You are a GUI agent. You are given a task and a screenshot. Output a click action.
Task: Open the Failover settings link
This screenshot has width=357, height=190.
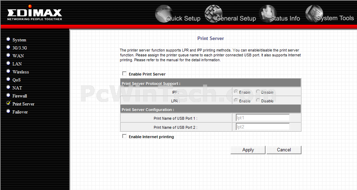point(20,112)
